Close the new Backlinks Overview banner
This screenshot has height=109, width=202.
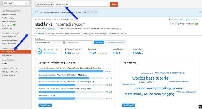coord(200,12)
